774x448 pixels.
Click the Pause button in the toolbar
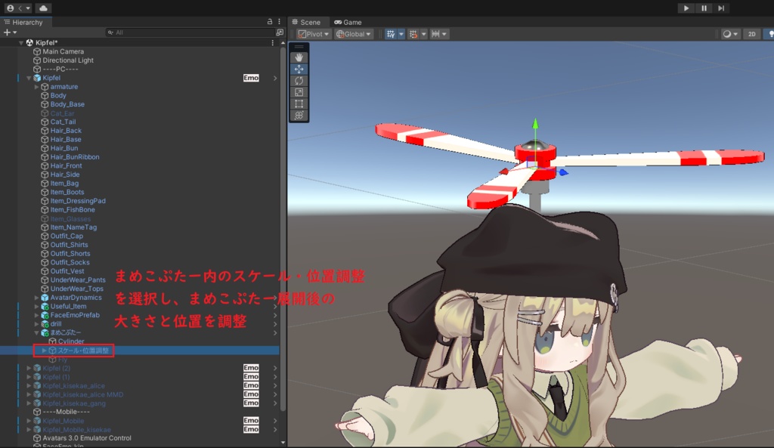point(703,8)
